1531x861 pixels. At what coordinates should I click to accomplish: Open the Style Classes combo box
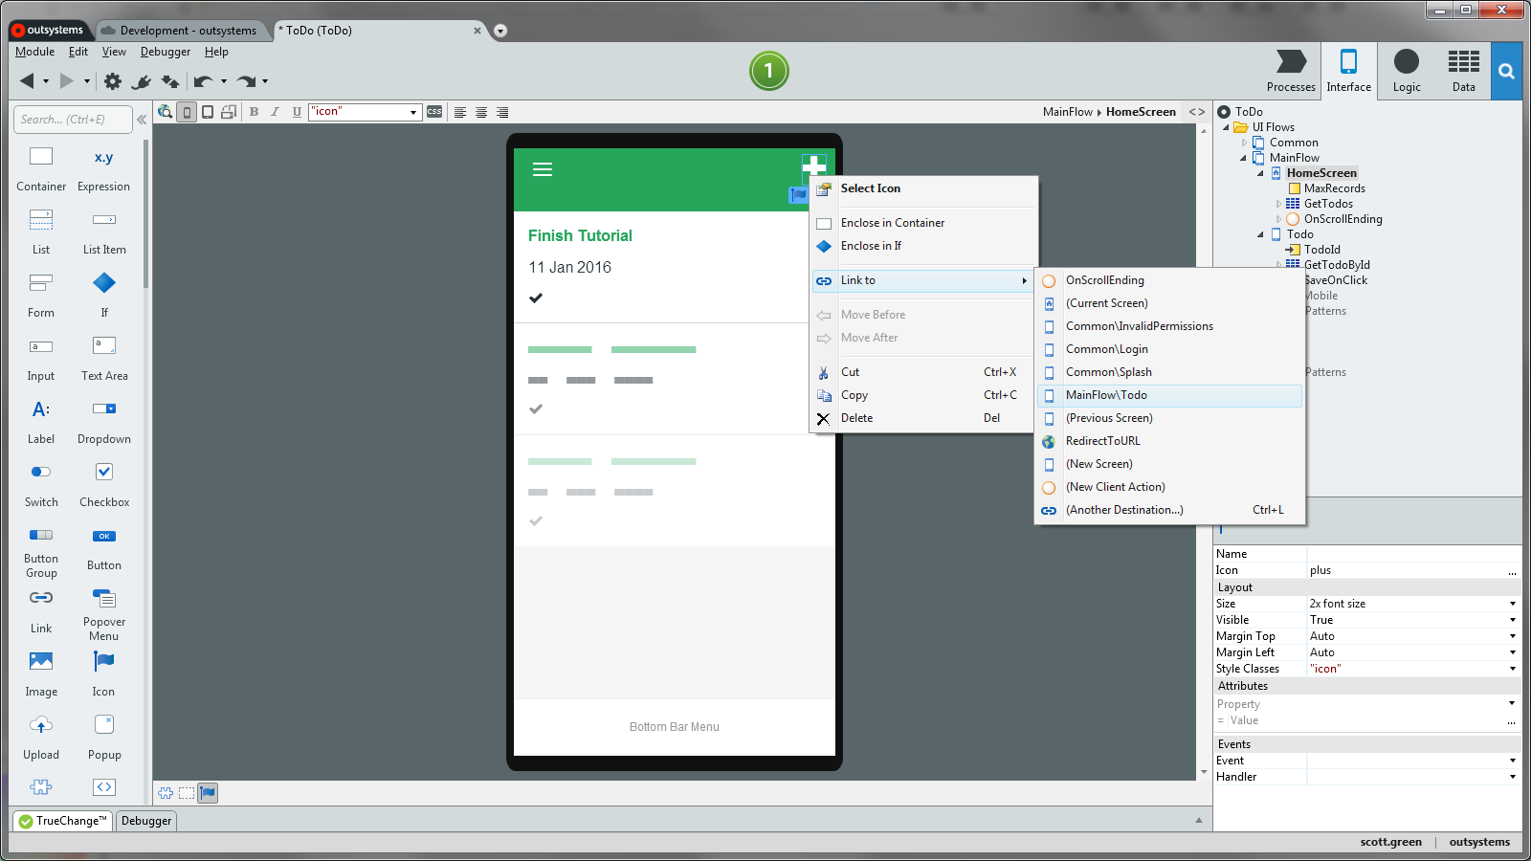click(1513, 668)
